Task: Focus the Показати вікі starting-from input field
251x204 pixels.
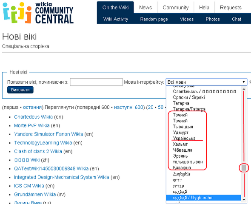Action: pos(97,82)
